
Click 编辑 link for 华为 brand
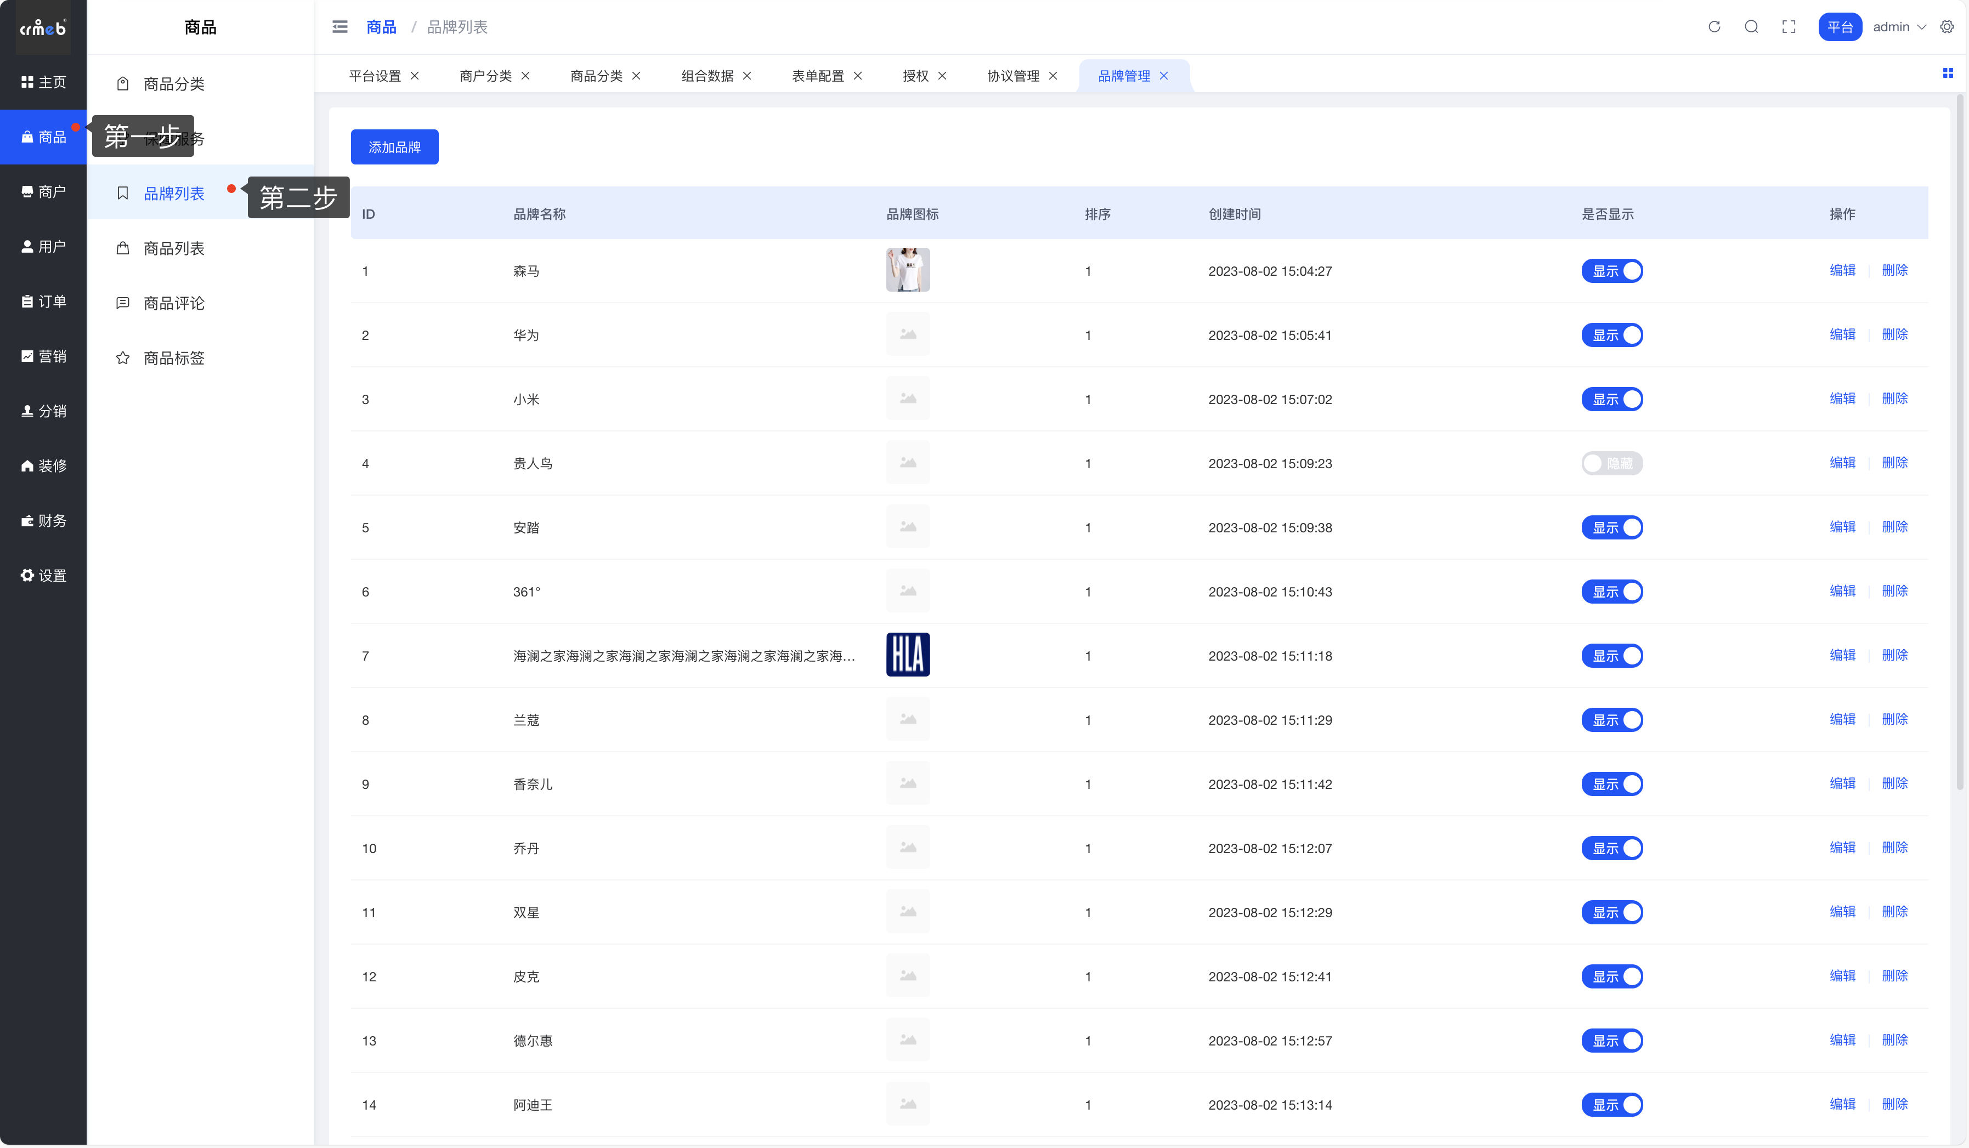pyautogui.click(x=1842, y=334)
